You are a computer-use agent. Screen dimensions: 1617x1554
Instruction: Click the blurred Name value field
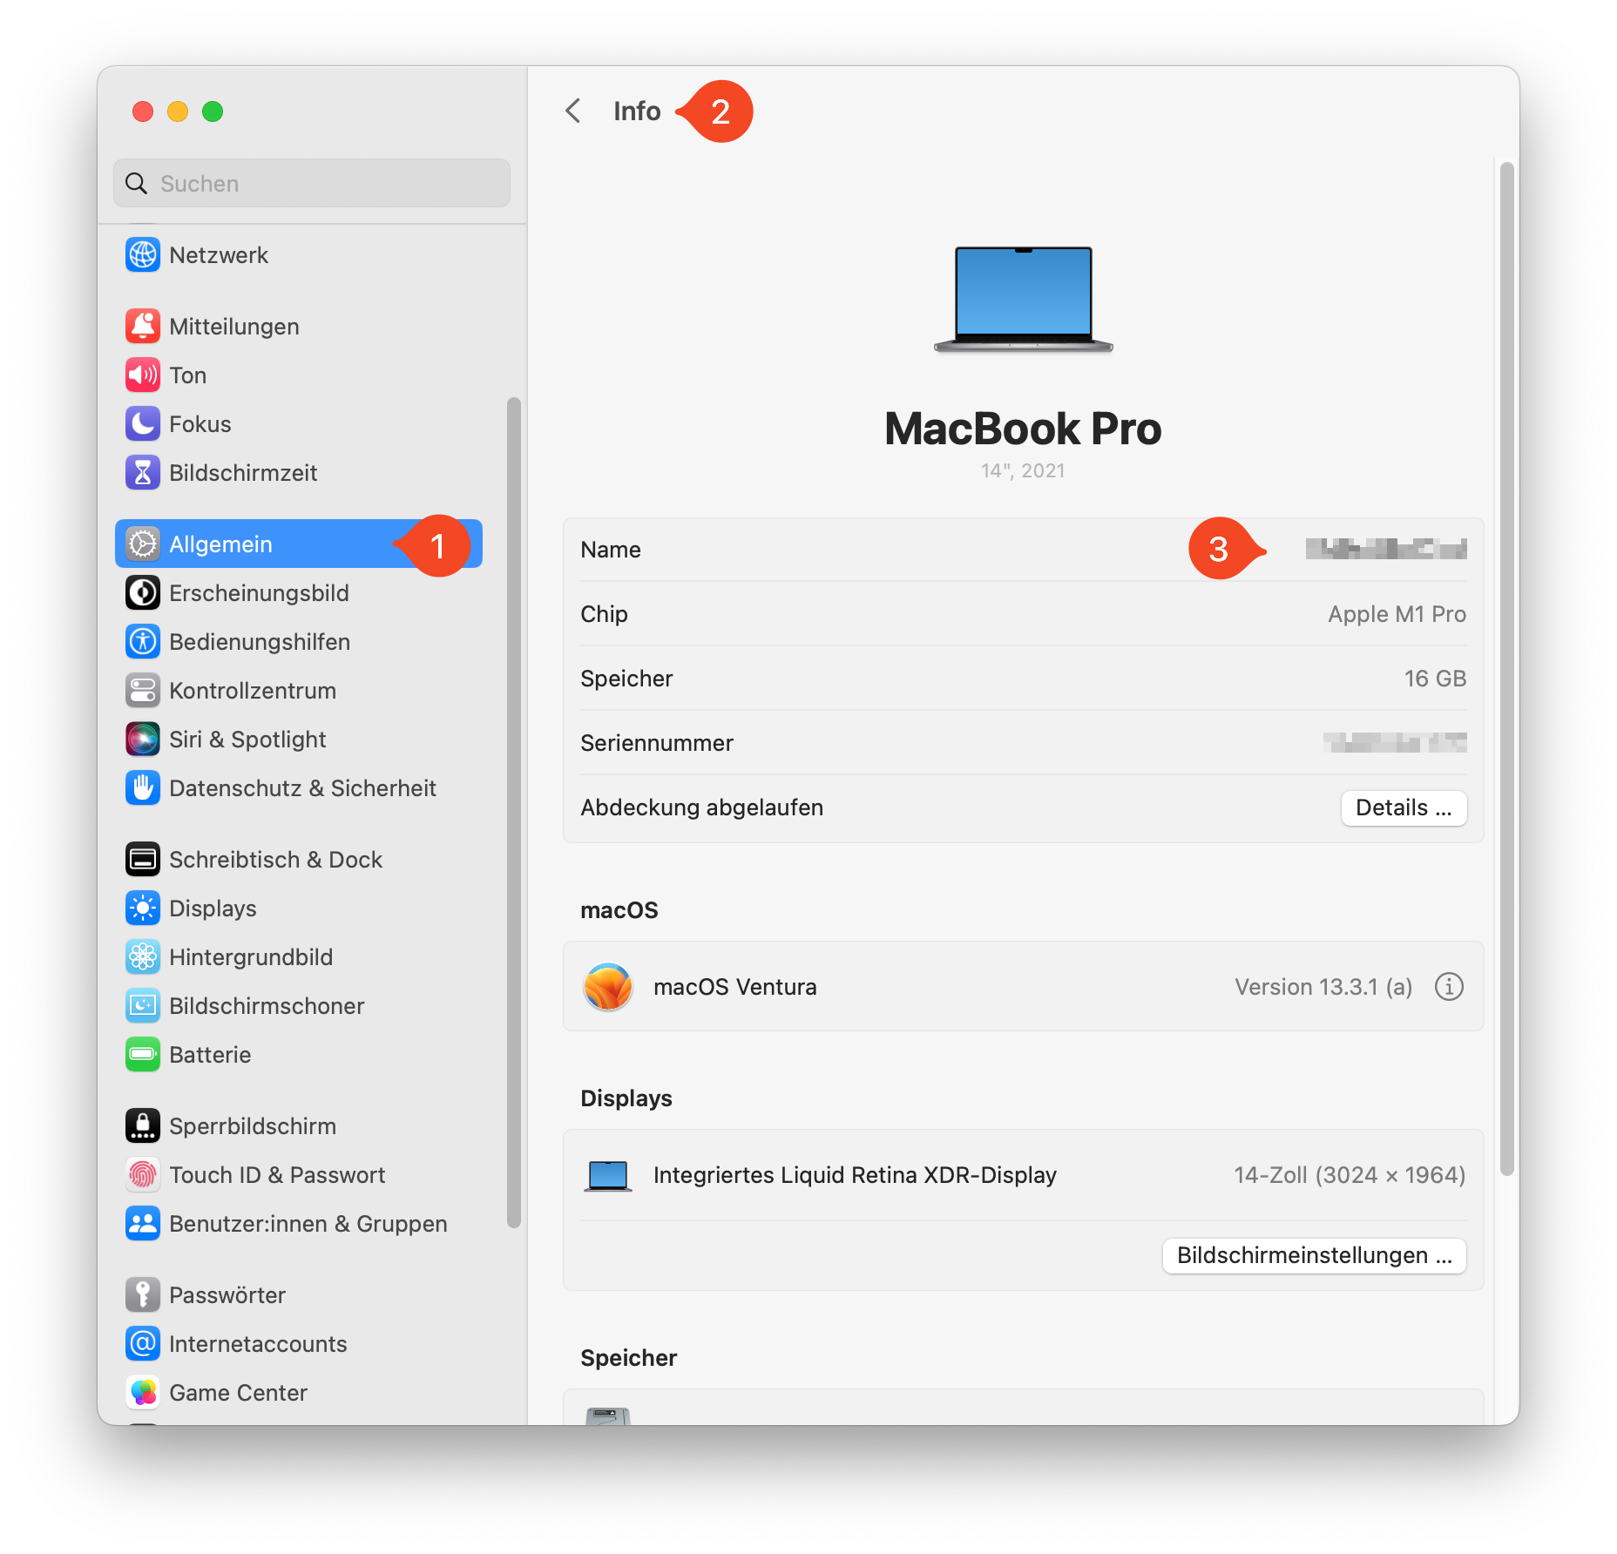pyautogui.click(x=1386, y=549)
